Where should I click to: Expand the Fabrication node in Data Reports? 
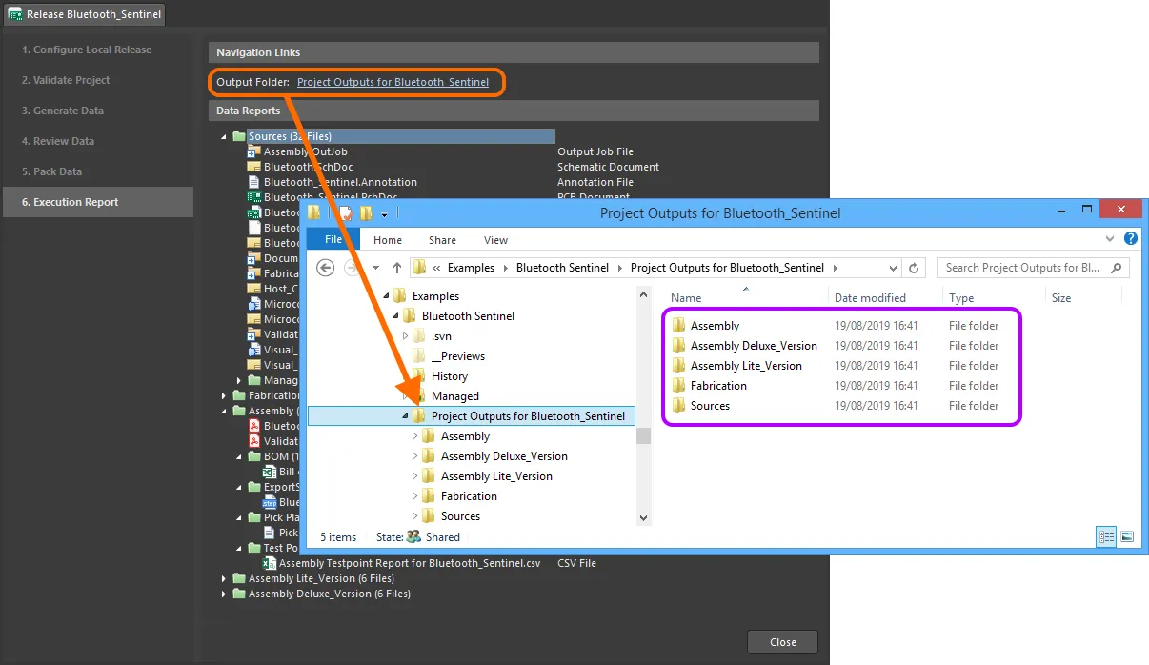point(225,395)
